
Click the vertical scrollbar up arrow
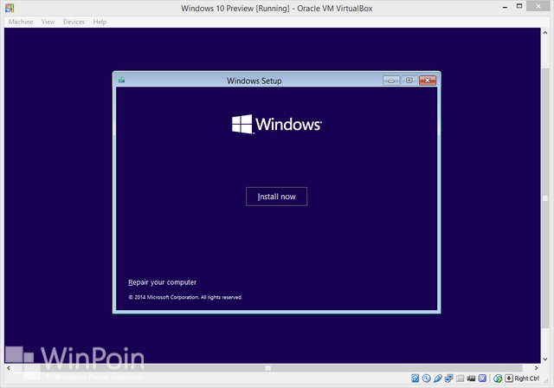pos(544,33)
